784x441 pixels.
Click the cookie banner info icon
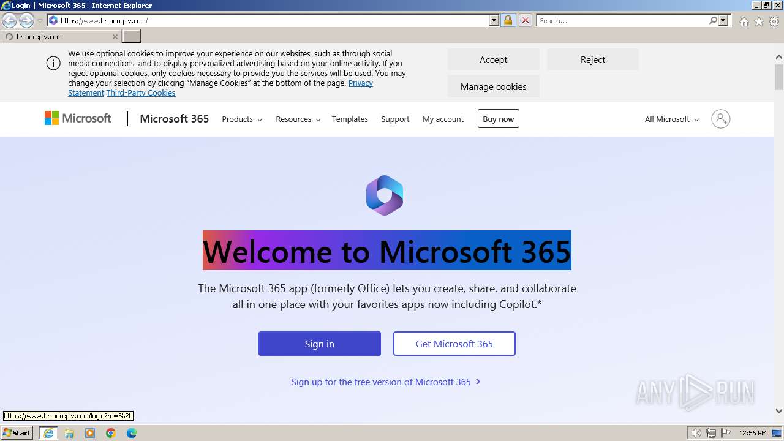coord(53,63)
